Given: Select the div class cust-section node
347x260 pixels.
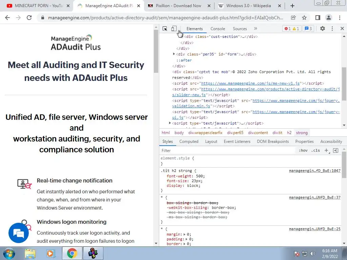Looking at the screenshot, I should [x=221, y=37].
